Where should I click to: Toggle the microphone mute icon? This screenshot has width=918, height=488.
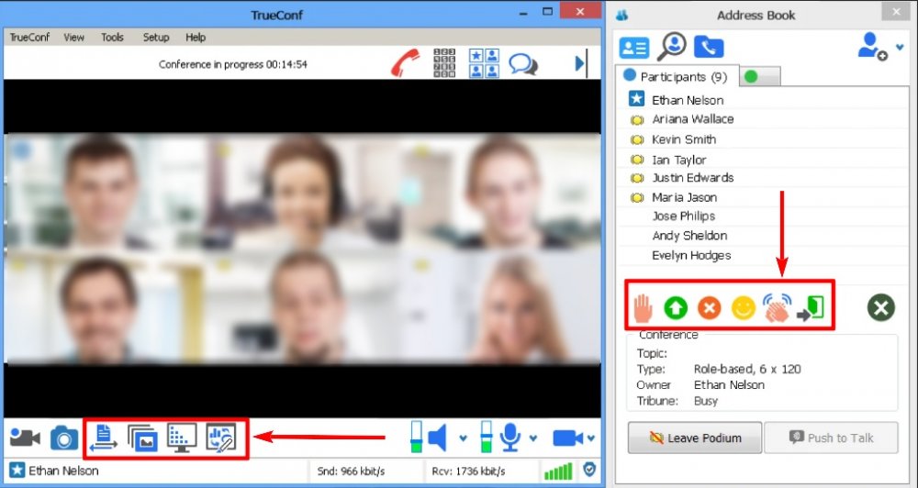point(510,438)
